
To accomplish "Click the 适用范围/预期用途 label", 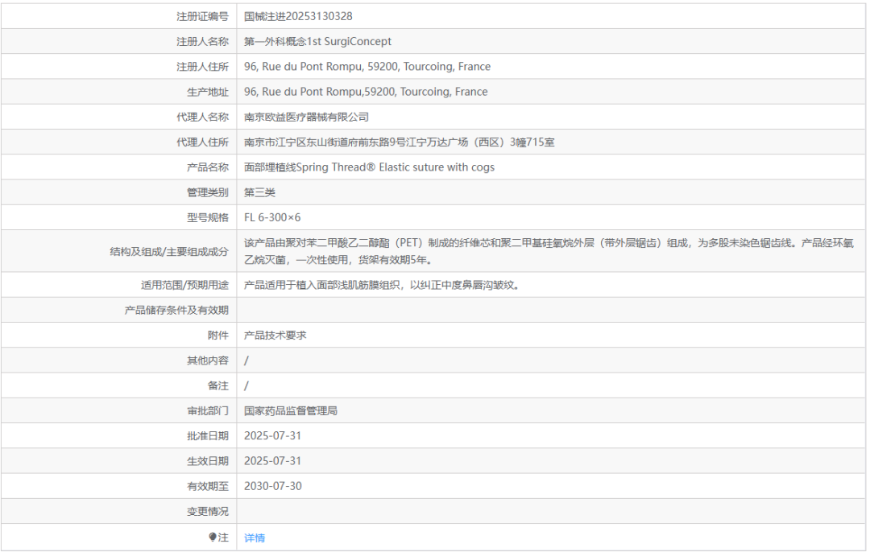I will (x=184, y=285).
